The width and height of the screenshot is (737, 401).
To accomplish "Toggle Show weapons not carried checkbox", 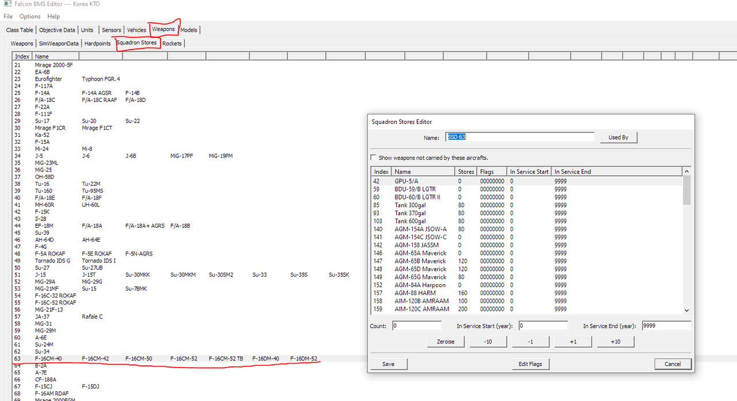I will click(374, 158).
